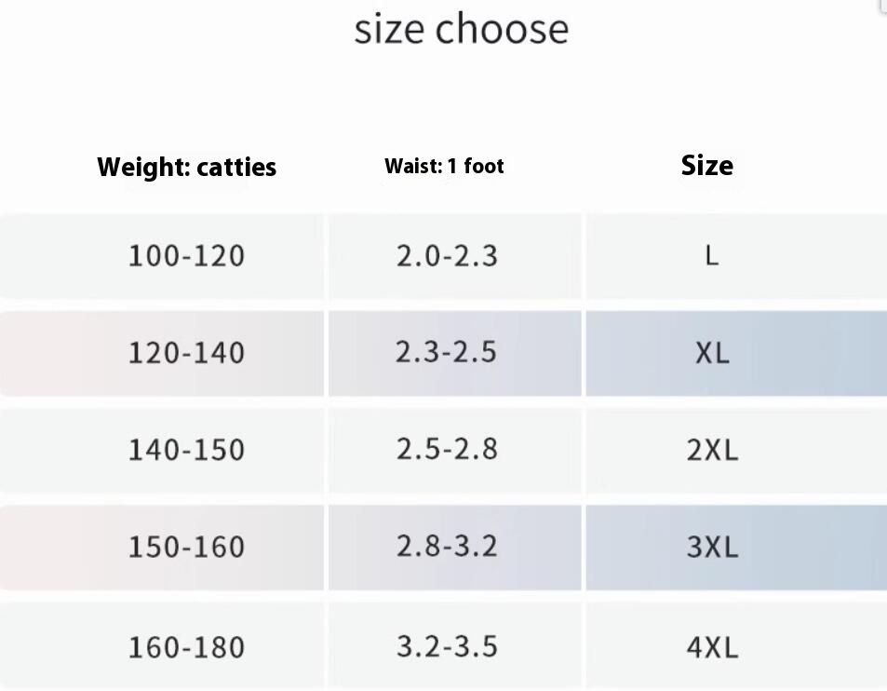Viewport: 887px width, 691px height.
Task: Select the 140-150 weight cell
Action: tap(186, 450)
